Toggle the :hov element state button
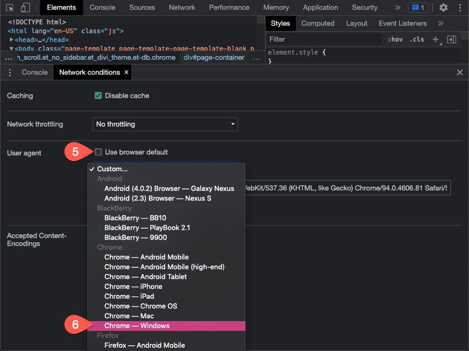469x351 pixels. coord(395,39)
